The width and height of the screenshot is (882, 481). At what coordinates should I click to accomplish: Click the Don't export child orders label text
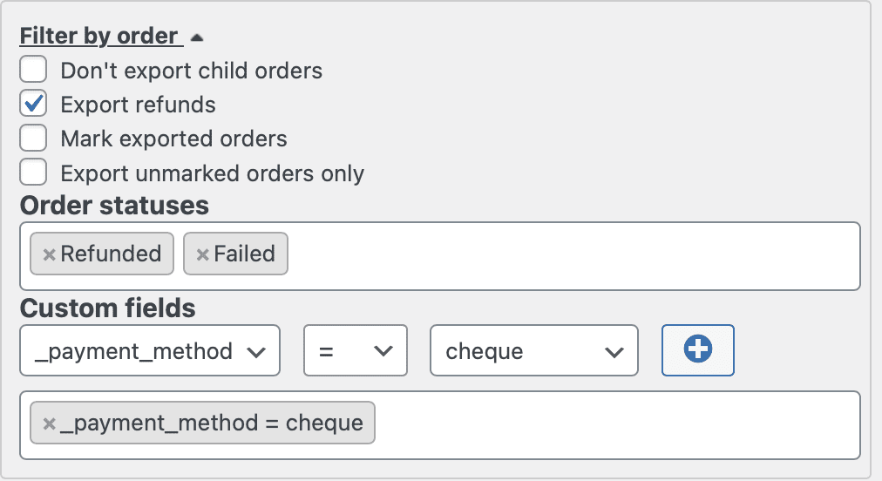pos(191,71)
